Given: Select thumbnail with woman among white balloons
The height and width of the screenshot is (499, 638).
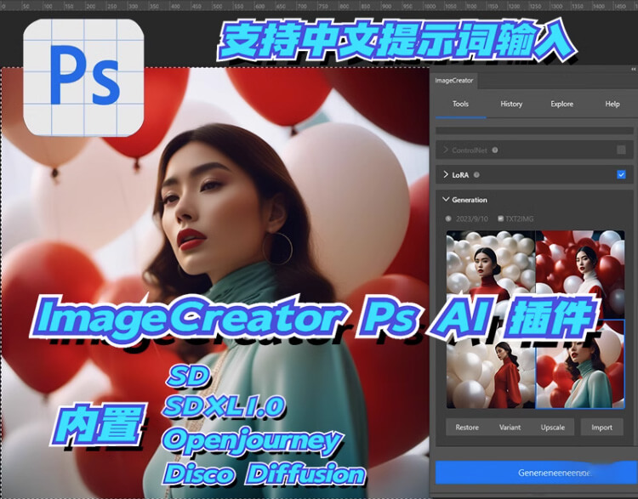Looking at the screenshot, I should [491, 261].
